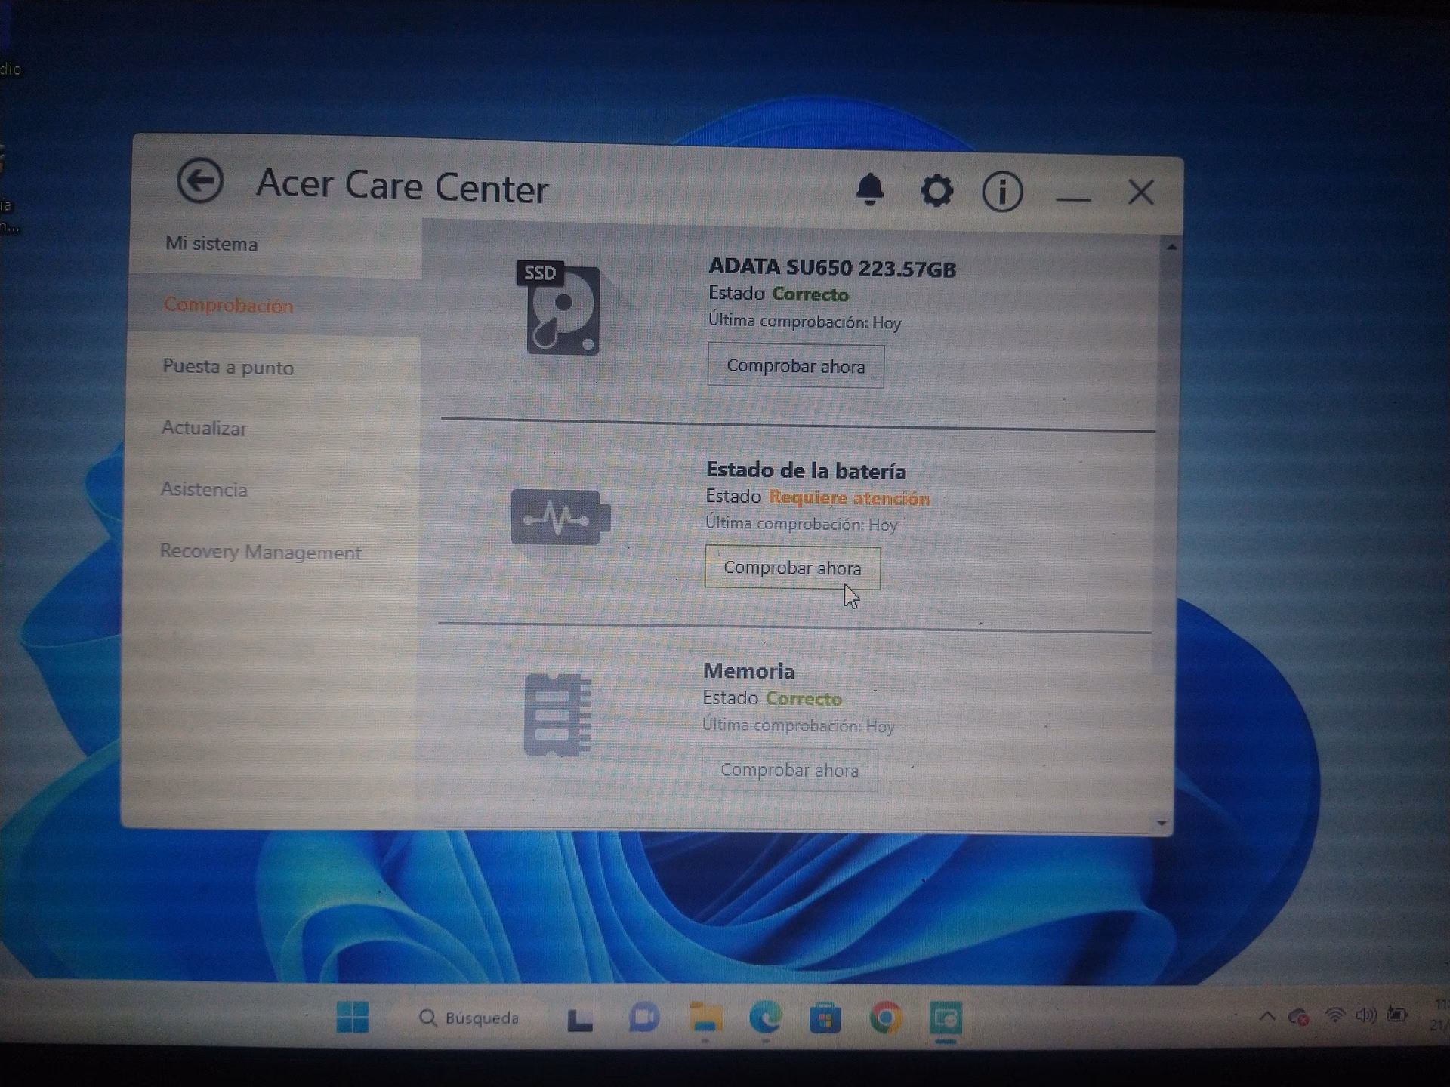Click the volume speaker tray icon
1450x1087 pixels.
point(1365,1015)
